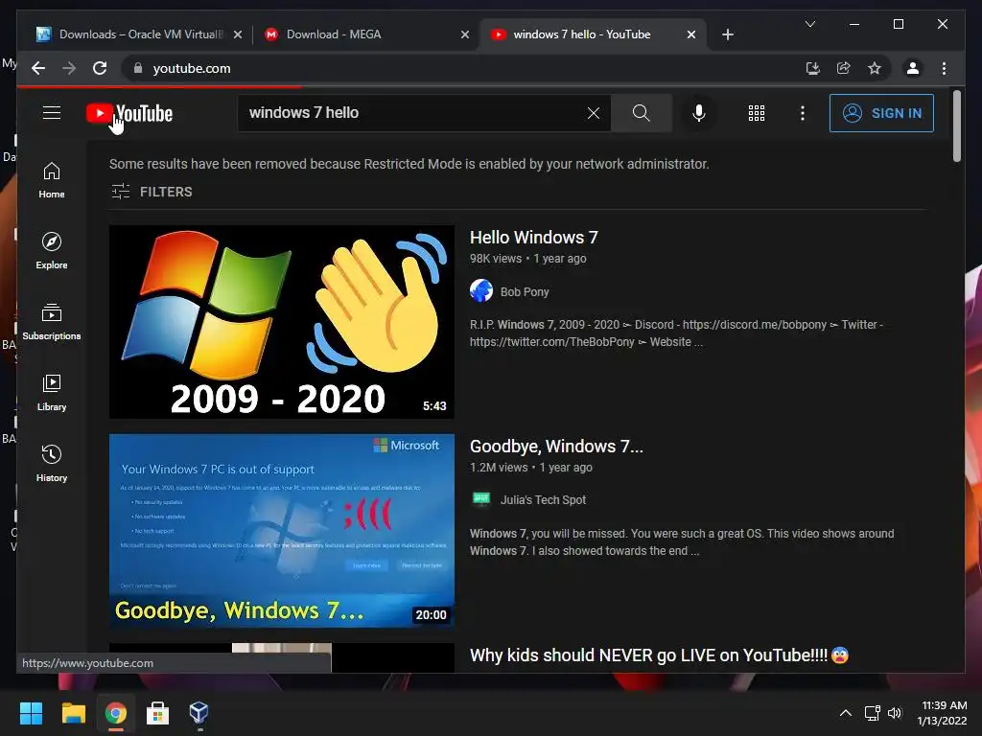This screenshot has width=982, height=736.
Task: Click the share page icon
Action: pos(844,68)
